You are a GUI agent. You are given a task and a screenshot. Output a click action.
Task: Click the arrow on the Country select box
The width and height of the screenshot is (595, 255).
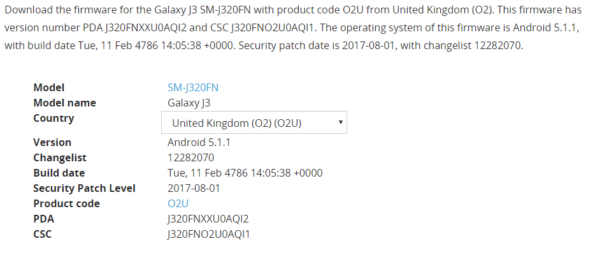340,122
